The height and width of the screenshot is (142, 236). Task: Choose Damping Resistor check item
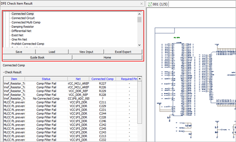point(22,27)
